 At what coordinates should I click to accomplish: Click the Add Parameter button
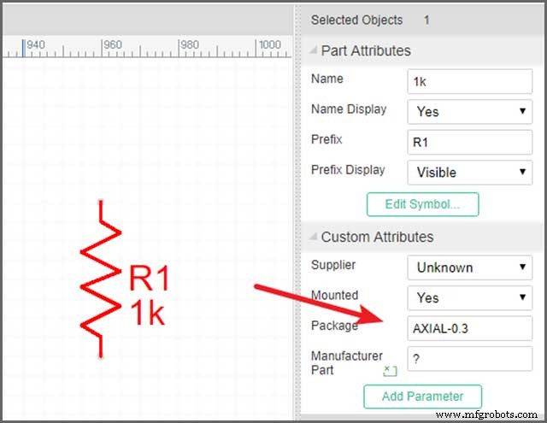tap(422, 397)
